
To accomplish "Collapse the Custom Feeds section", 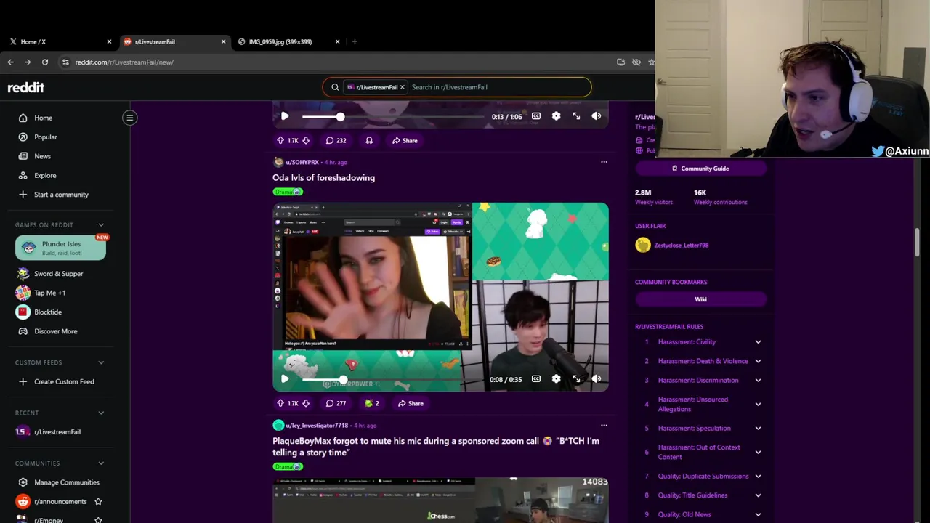I will 101,362.
